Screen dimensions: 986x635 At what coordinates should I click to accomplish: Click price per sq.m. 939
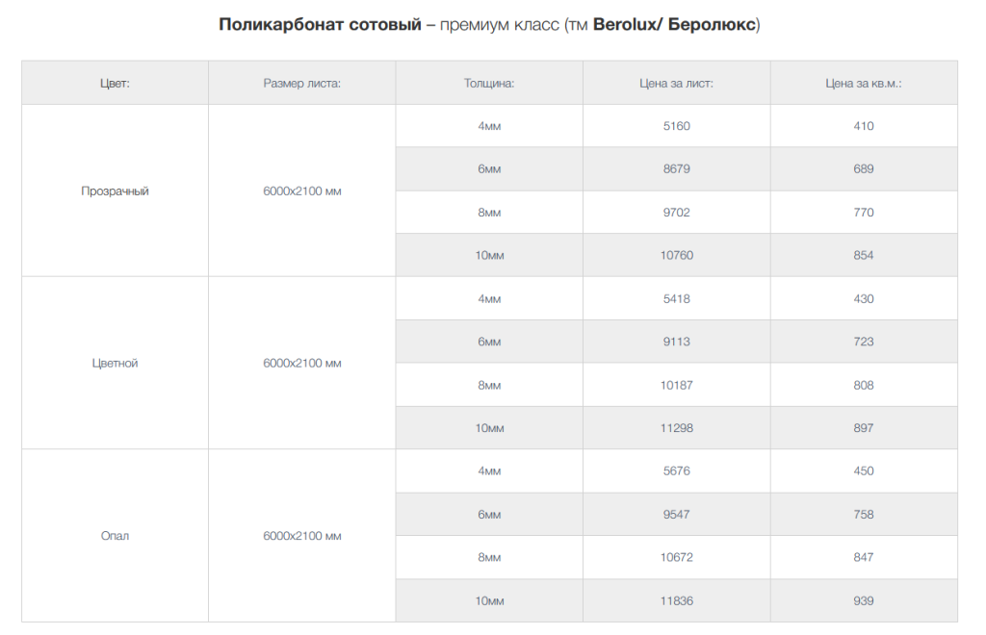[863, 600]
